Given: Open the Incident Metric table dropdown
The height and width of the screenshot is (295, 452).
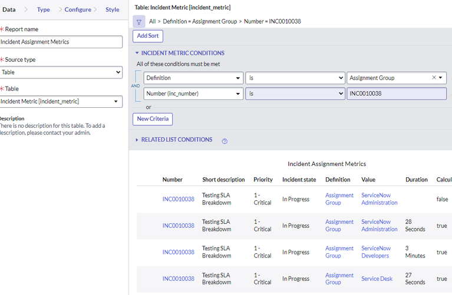Looking at the screenshot, I should coord(61,101).
